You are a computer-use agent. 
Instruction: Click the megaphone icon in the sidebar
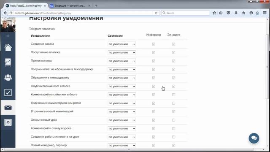8,36
